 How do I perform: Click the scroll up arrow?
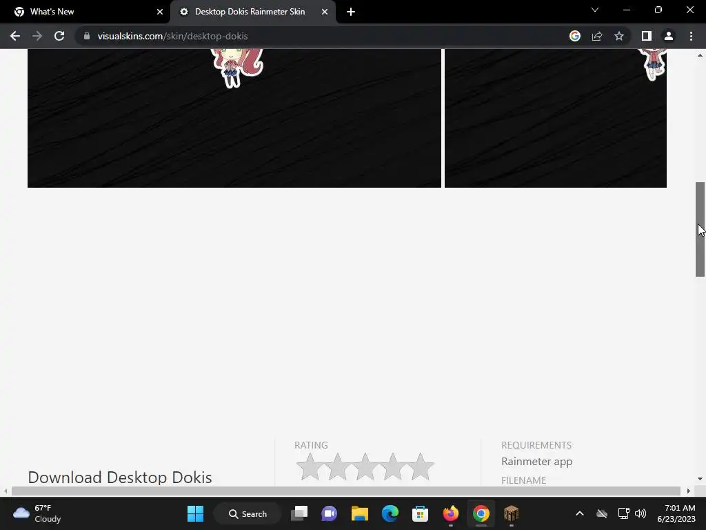700,55
